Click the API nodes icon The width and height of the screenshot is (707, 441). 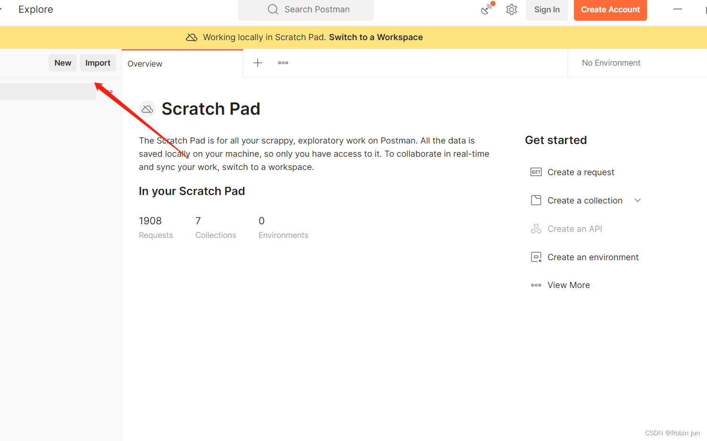pos(536,229)
